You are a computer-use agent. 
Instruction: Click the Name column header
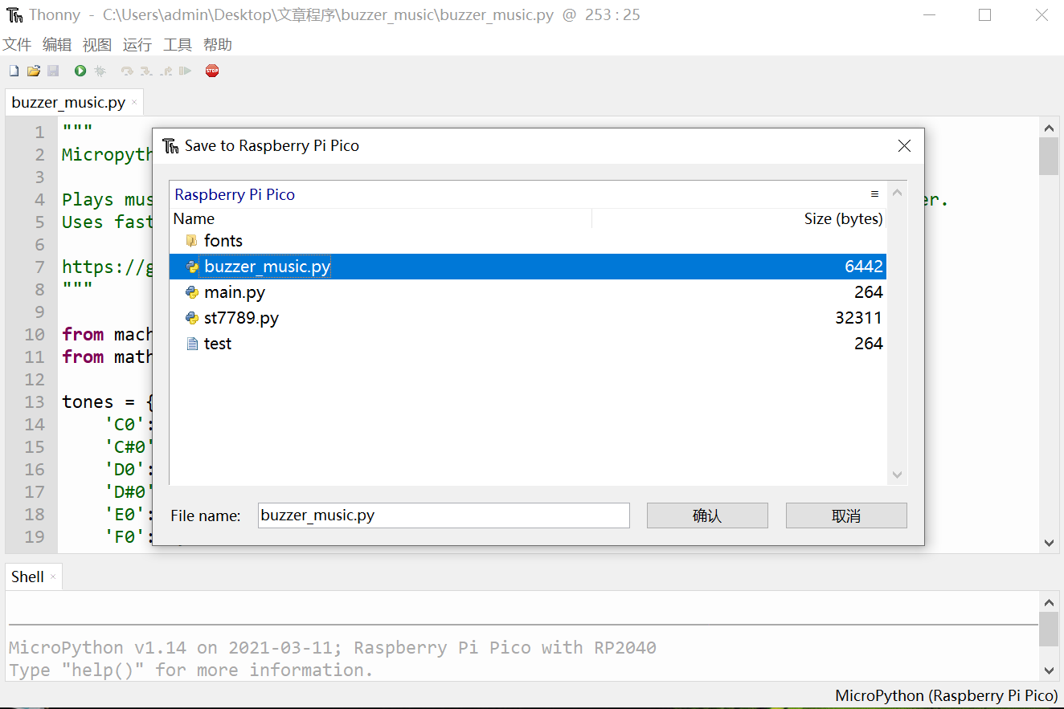coord(381,218)
